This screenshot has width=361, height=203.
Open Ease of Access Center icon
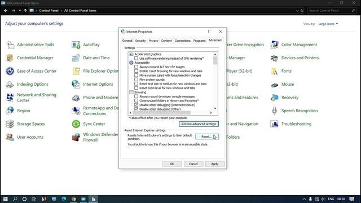tap(10, 71)
